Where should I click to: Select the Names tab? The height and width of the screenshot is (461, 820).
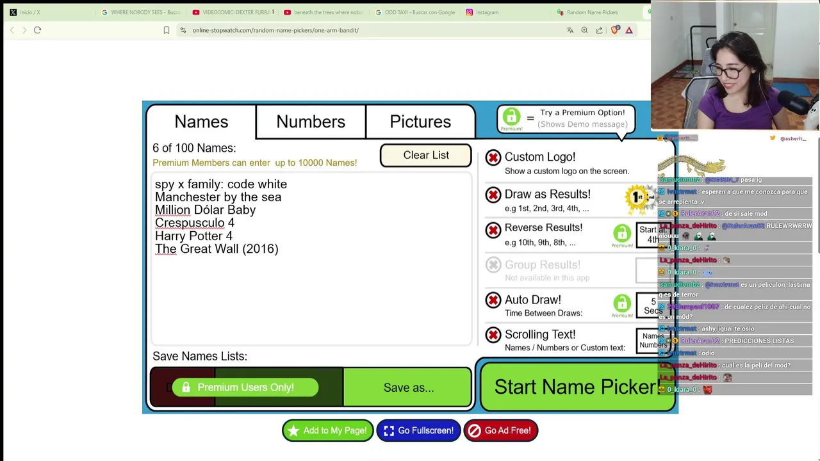coord(201,122)
